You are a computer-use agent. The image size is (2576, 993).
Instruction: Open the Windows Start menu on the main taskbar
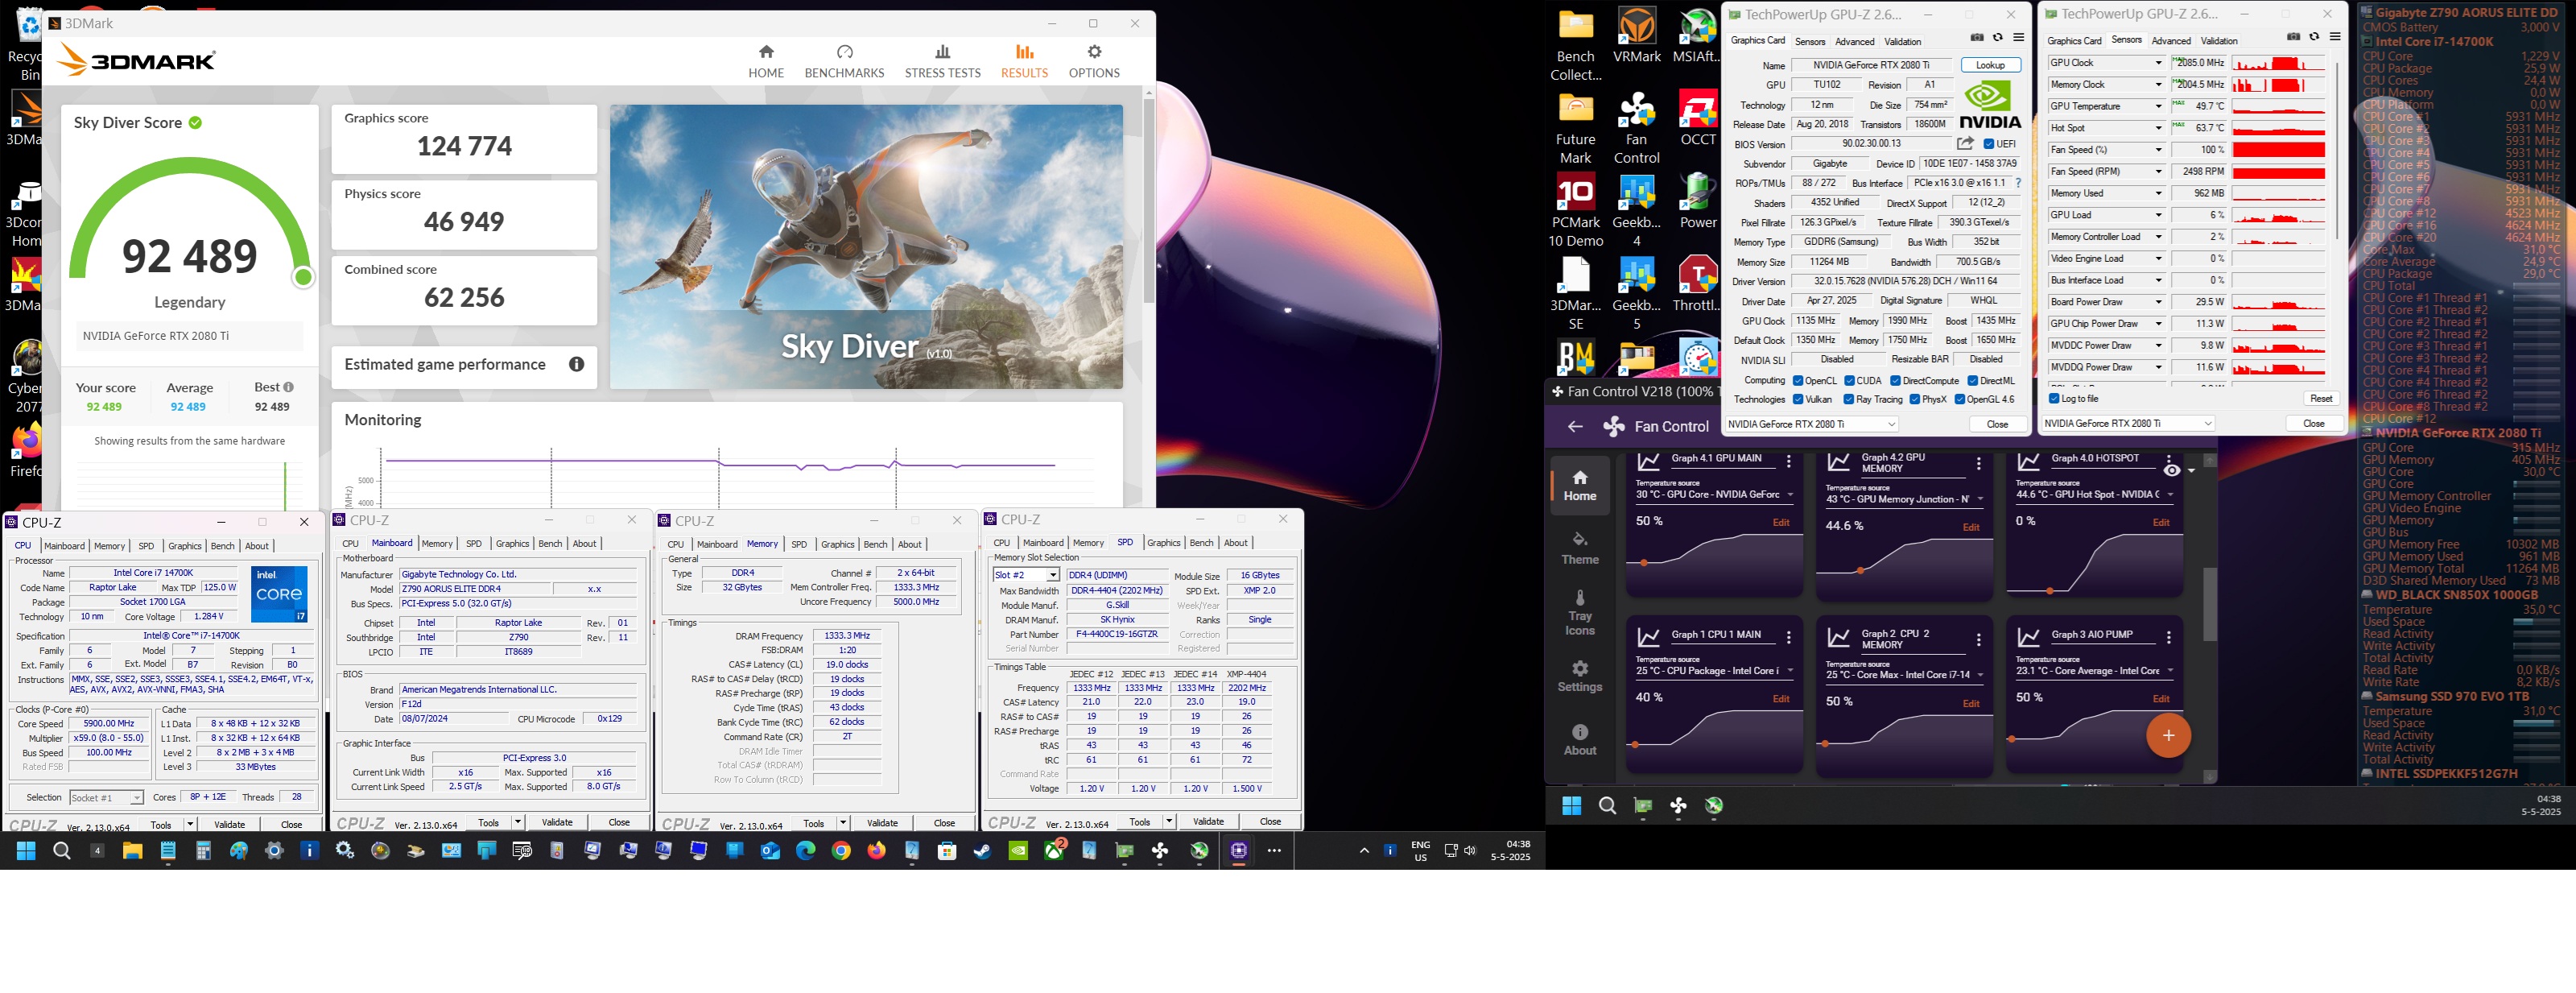pos(26,851)
